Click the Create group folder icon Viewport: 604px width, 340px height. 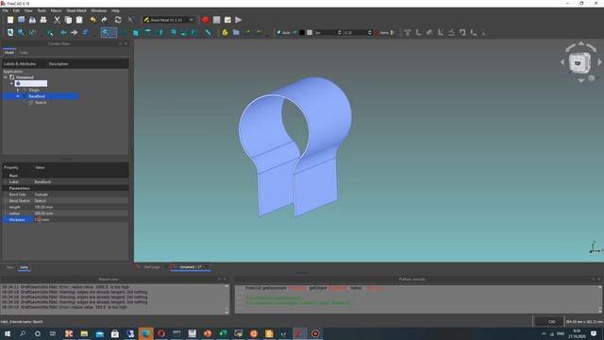236,33
